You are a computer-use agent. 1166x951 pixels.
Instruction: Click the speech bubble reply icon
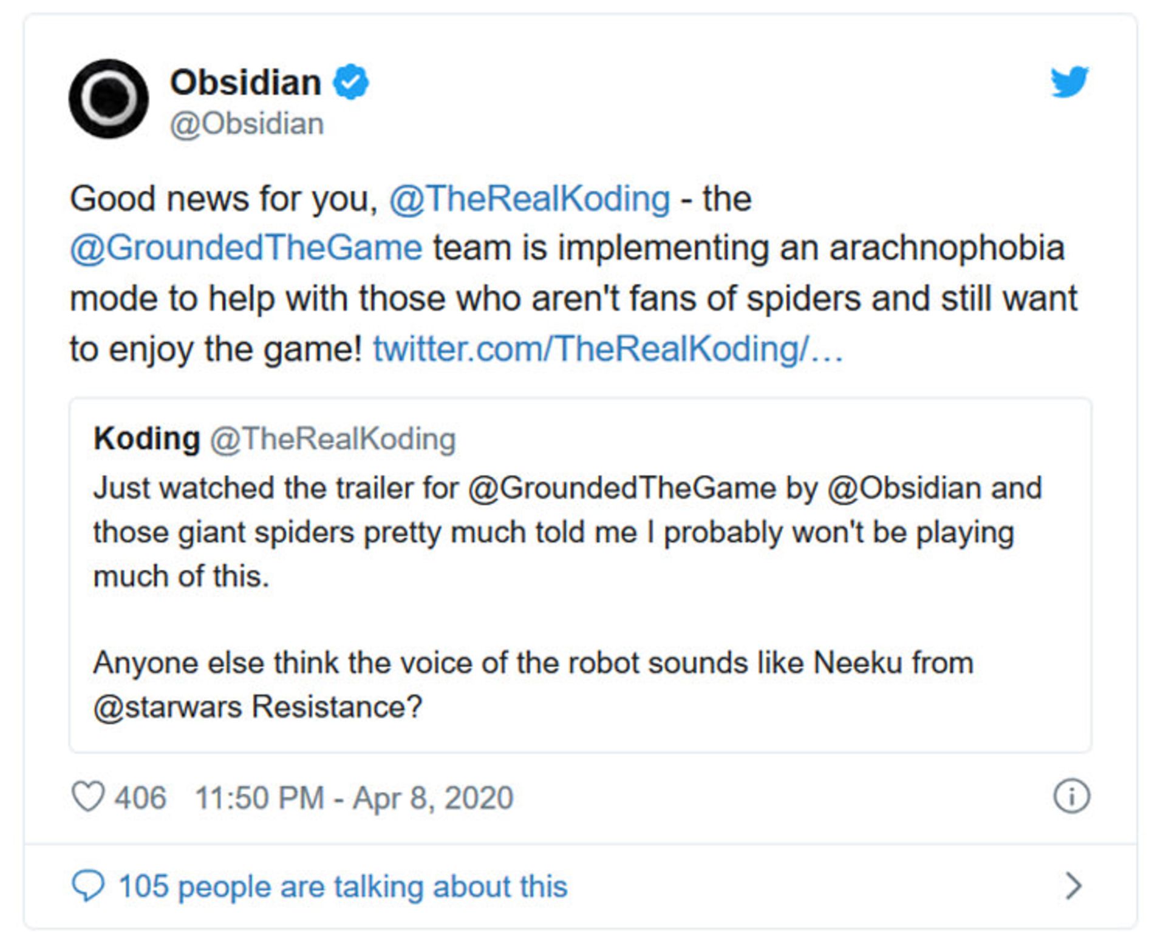[x=88, y=885]
